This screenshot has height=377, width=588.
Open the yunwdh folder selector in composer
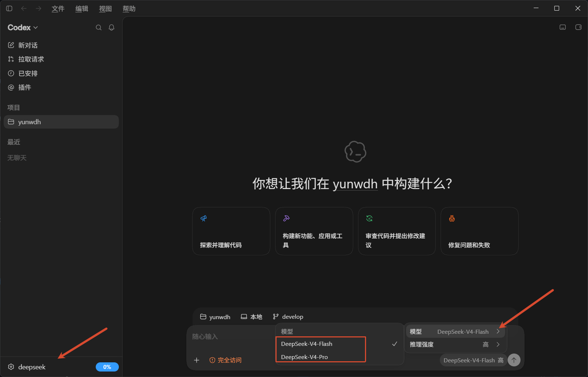(x=215, y=317)
